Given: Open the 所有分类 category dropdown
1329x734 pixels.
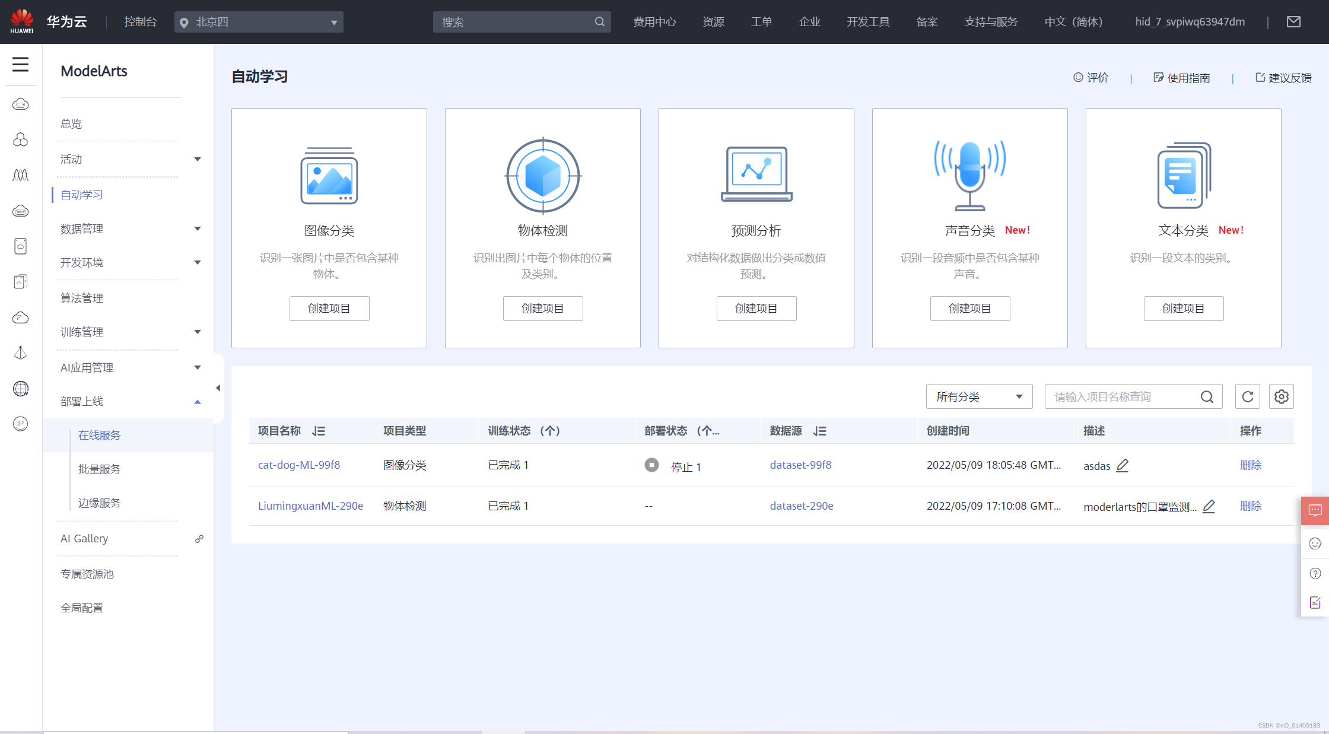Looking at the screenshot, I should point(979,396).
